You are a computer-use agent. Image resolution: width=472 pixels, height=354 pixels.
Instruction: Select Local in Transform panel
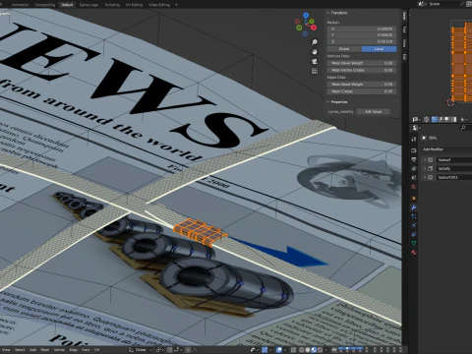tap(379, 49)
